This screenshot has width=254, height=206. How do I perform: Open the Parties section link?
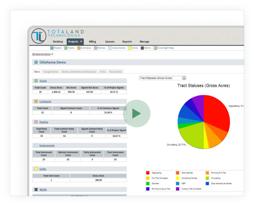(x=44, y=122)
